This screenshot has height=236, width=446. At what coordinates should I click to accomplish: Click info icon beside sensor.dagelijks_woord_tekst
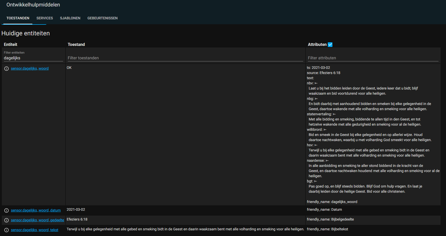(x=6, y=230)
